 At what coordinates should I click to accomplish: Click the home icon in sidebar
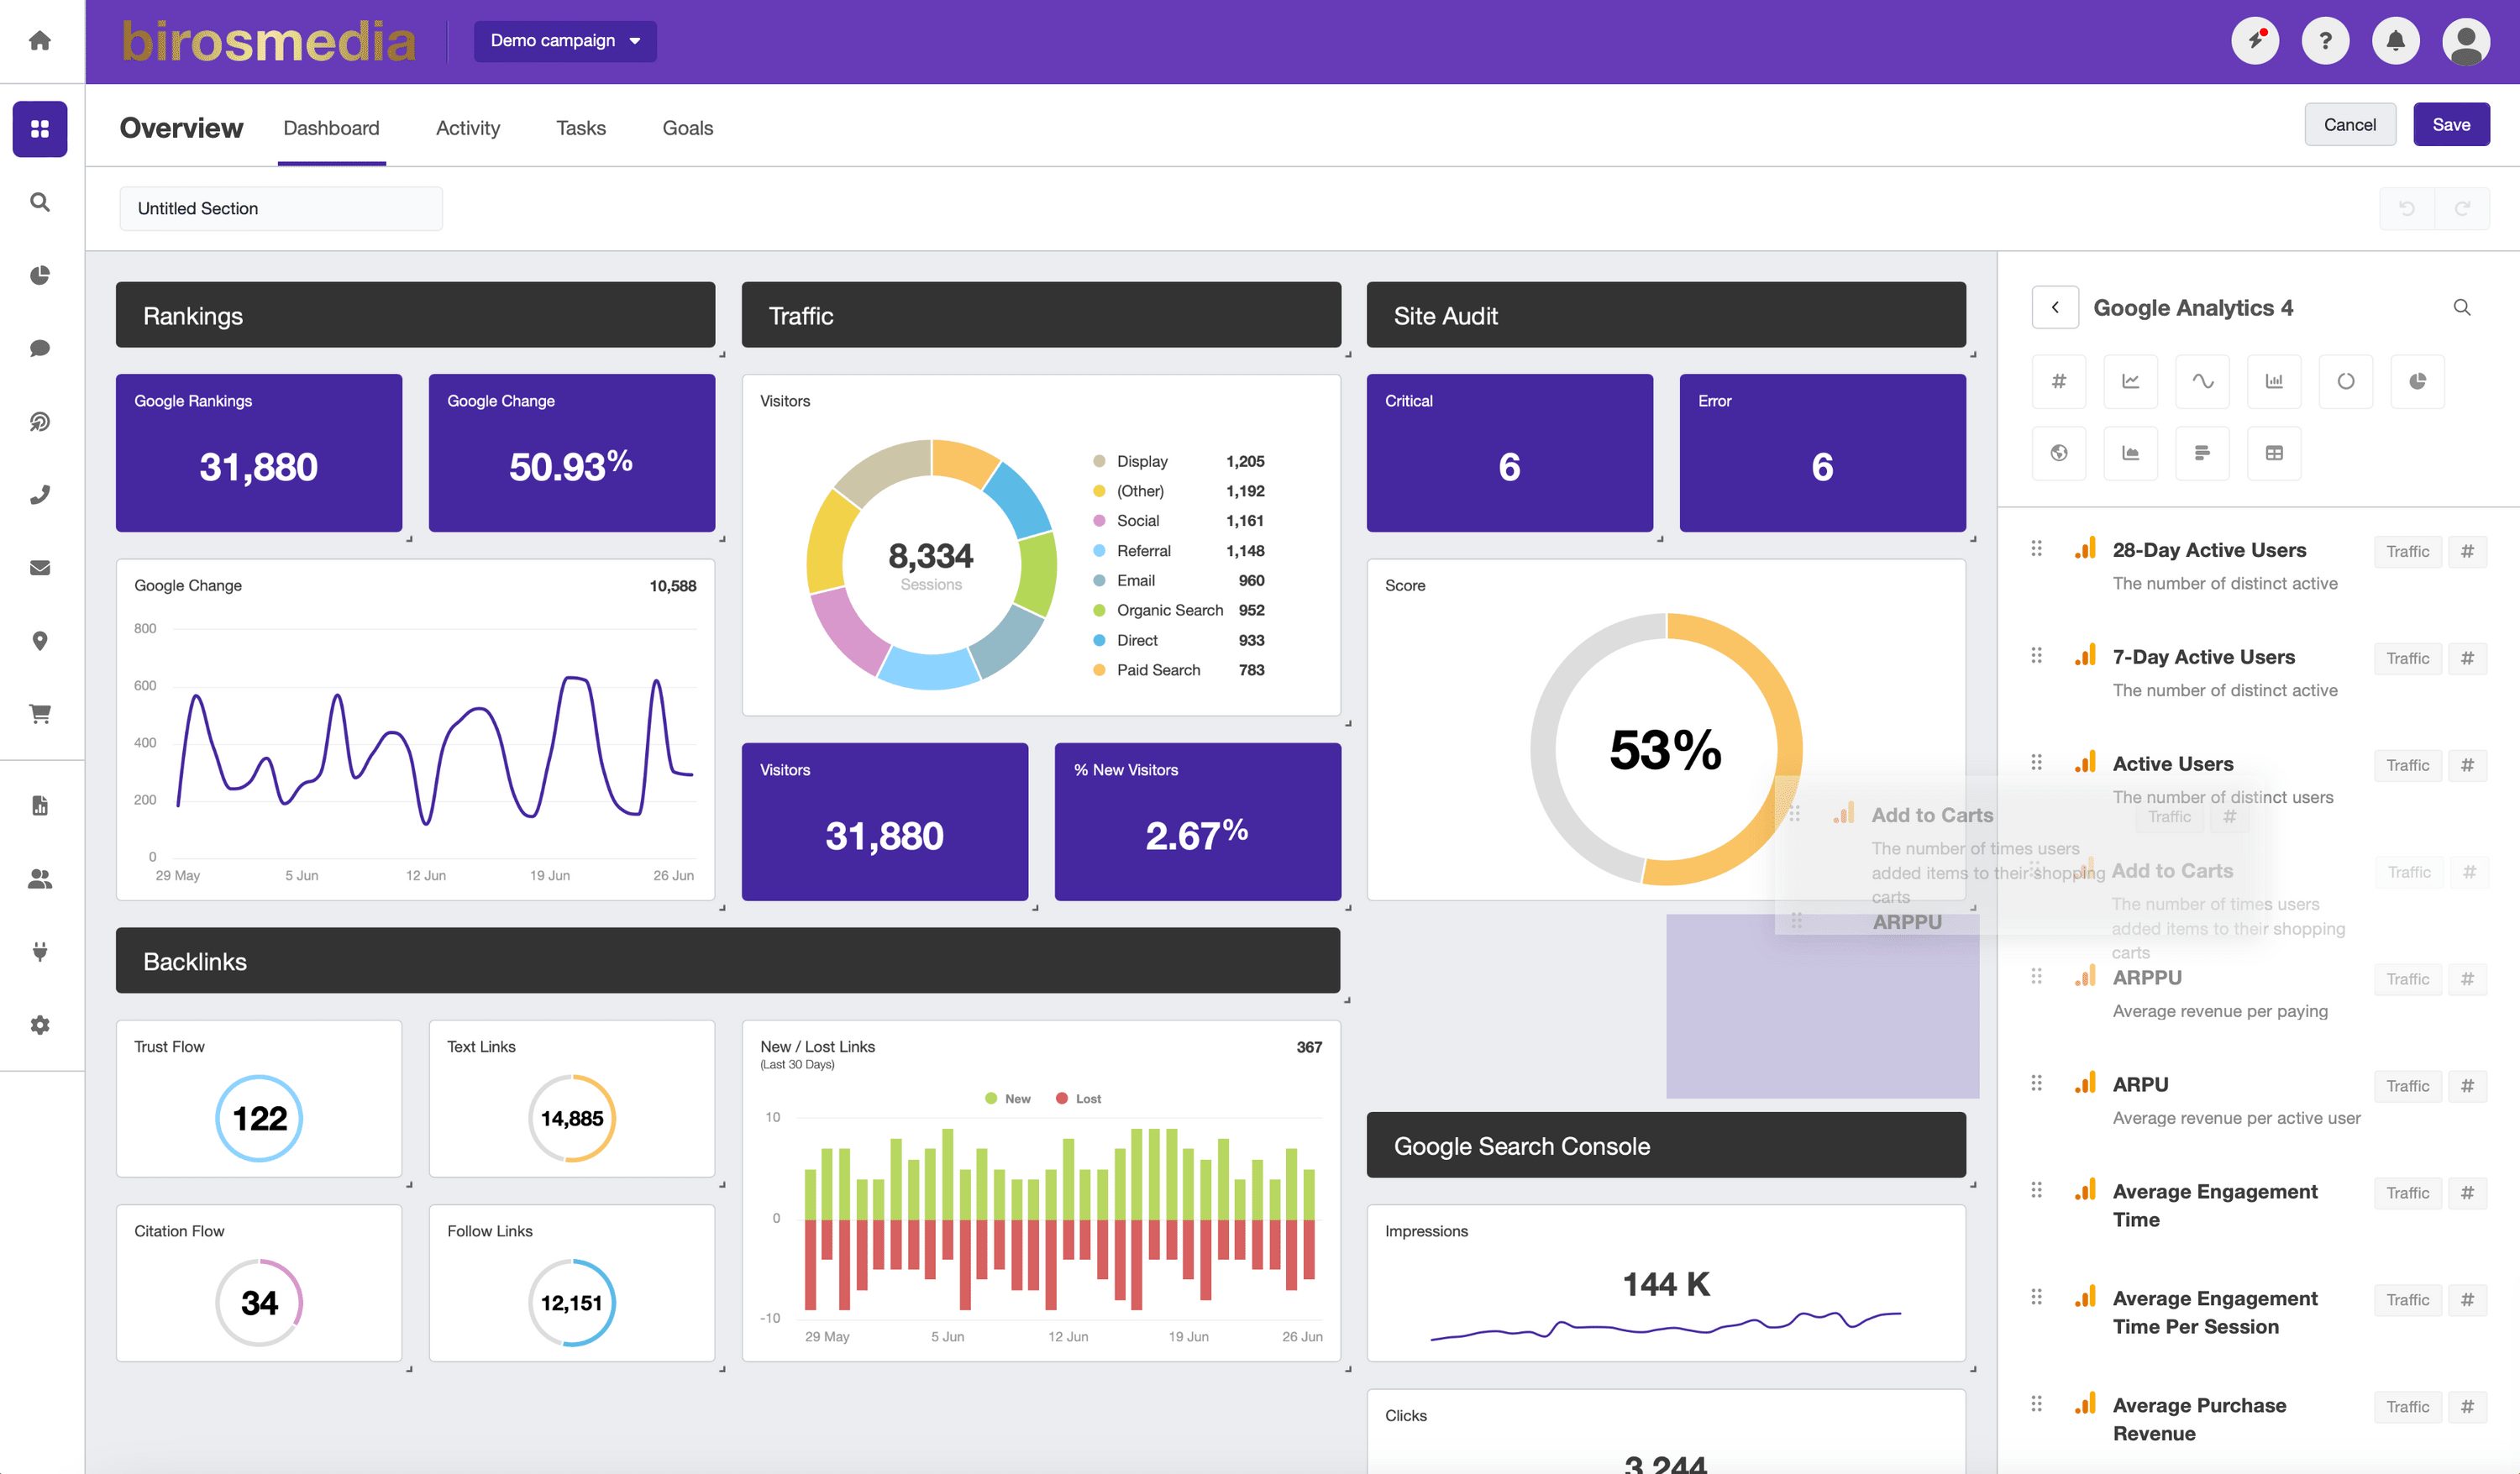pyautogui.click(x=40, y=41)
